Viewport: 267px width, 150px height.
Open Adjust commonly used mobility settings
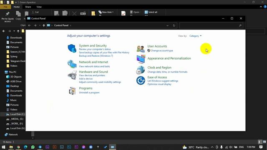(100, 82)
